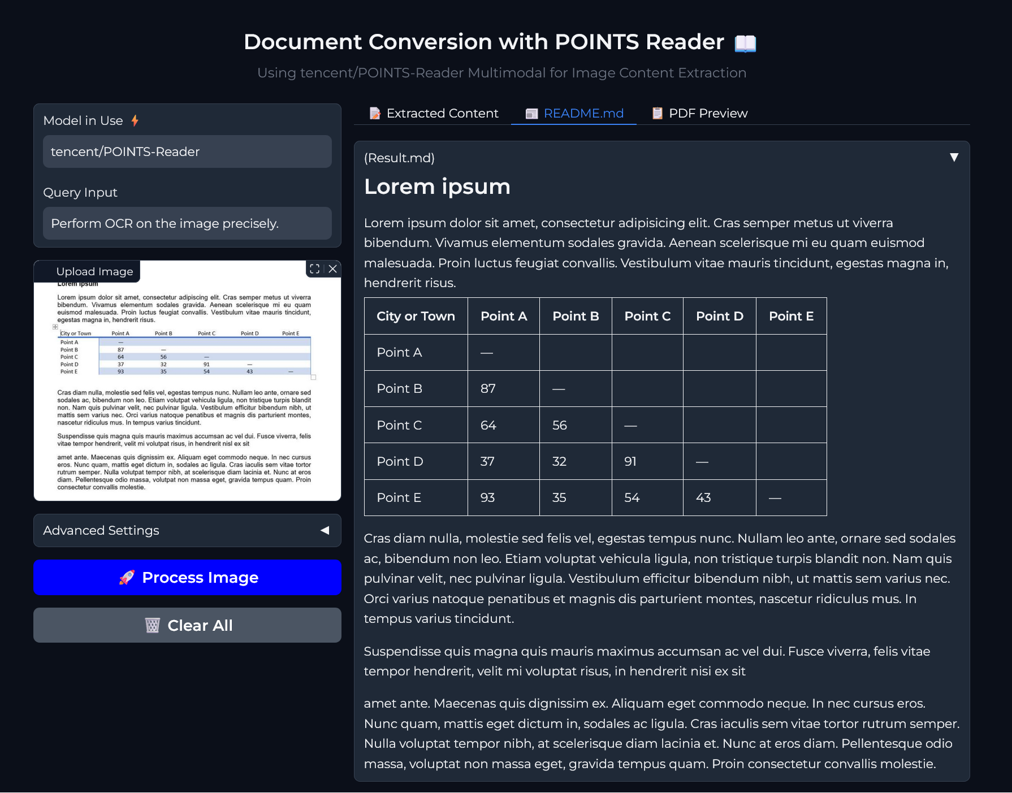Click the Clear All button
This screenshot has width=1012, height=793.
click(187, 626)
